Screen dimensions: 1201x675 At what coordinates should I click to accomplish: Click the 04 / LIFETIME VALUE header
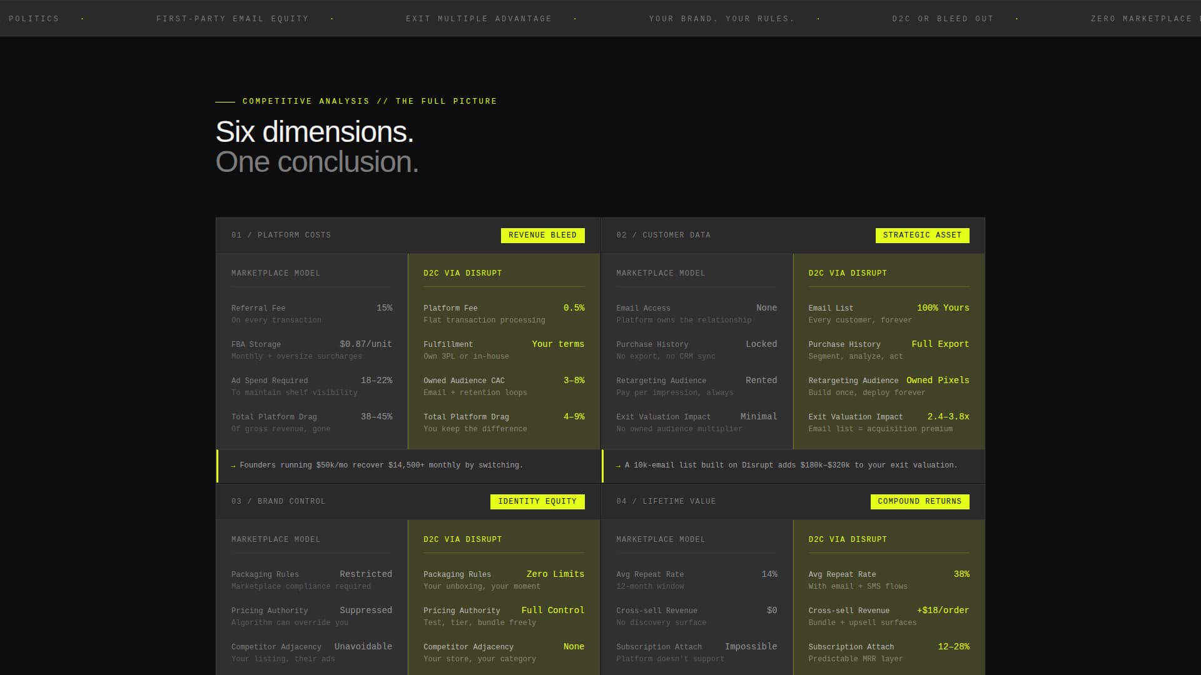666,501
